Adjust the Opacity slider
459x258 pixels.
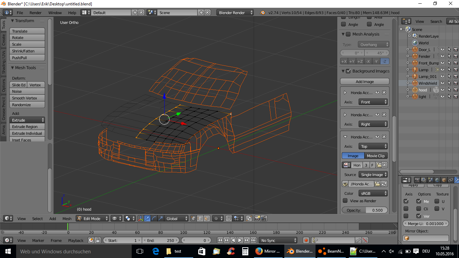(365, 210)
